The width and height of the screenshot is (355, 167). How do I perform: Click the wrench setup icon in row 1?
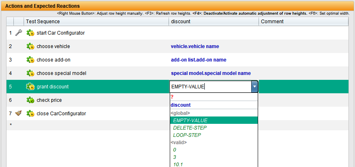[19, 33]
